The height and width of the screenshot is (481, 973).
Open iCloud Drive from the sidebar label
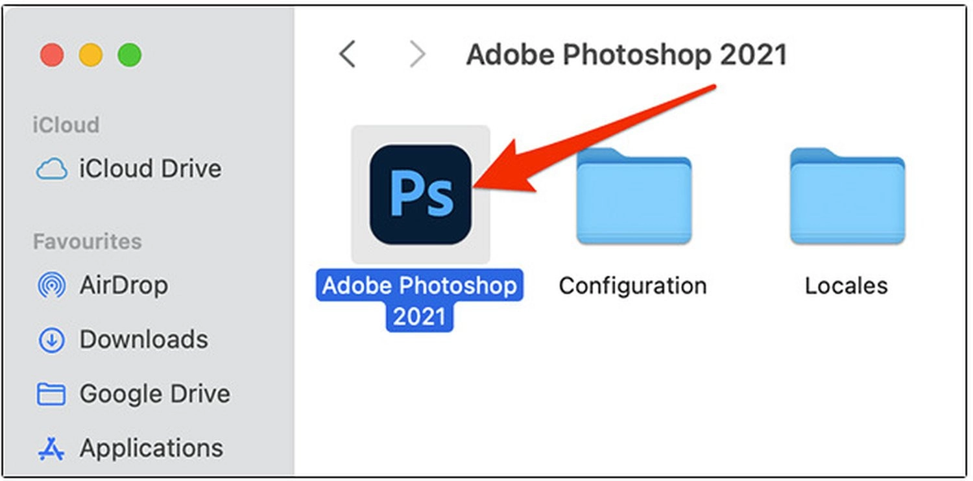click(x=150, y=169)
